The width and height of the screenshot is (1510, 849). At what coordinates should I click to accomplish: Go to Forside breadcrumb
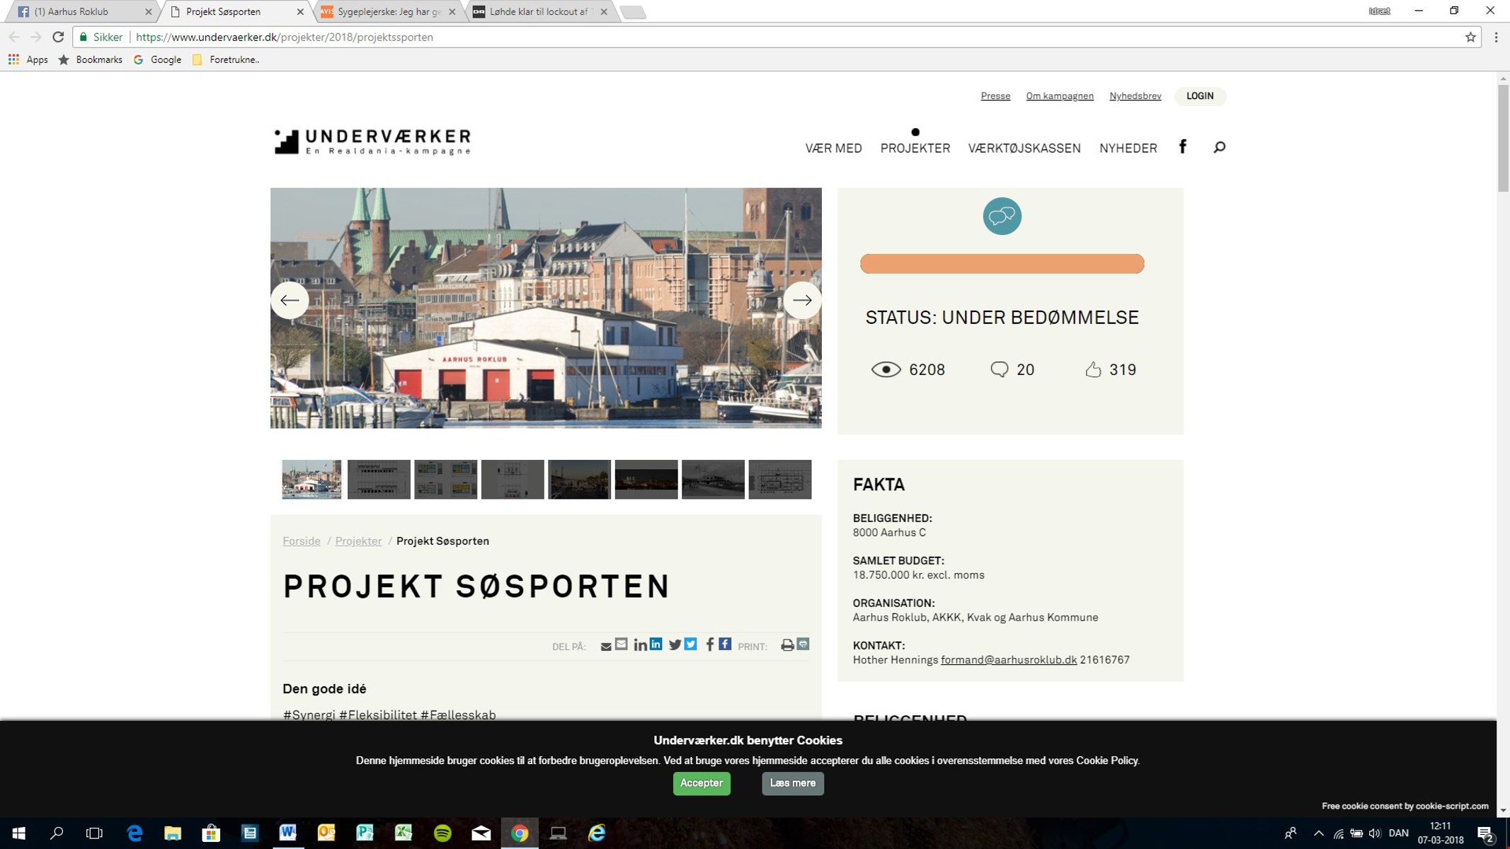tap(302, 541)
